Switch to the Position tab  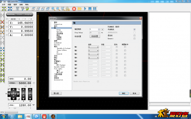point(11,14)
